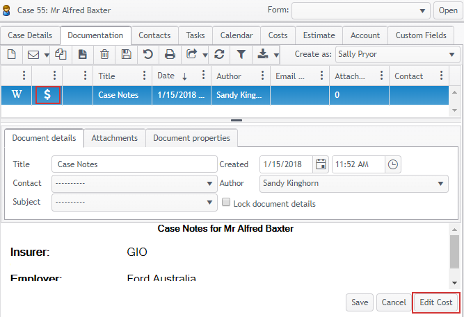Switch to the Contacts tab
This screenshot has height=317, width=464.
click(154, 35)
